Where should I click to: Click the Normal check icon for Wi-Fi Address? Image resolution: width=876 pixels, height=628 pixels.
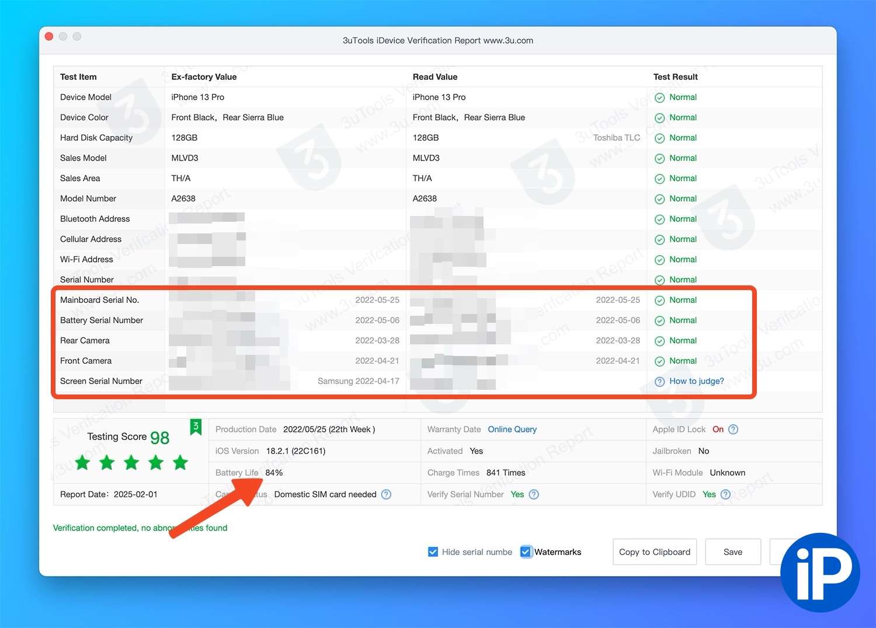tap(659, 260)
